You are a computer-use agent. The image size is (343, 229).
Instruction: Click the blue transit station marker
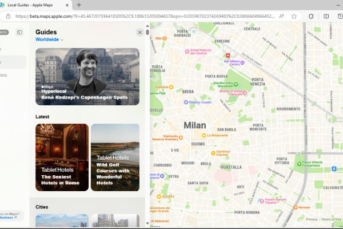334,169
